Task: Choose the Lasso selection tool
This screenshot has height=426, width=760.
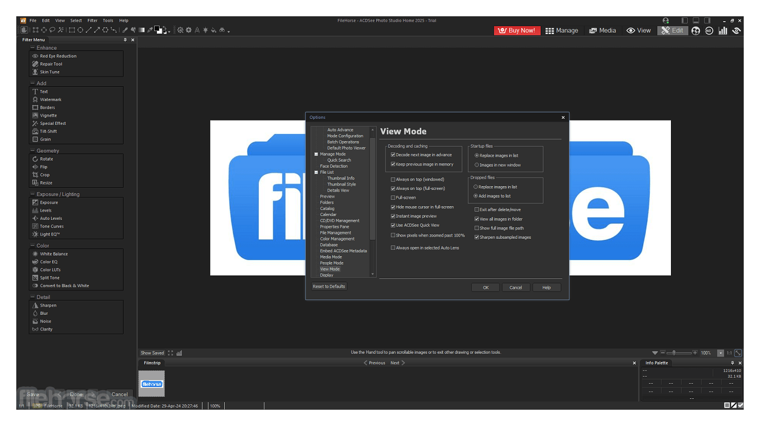Action: (52, 30)
